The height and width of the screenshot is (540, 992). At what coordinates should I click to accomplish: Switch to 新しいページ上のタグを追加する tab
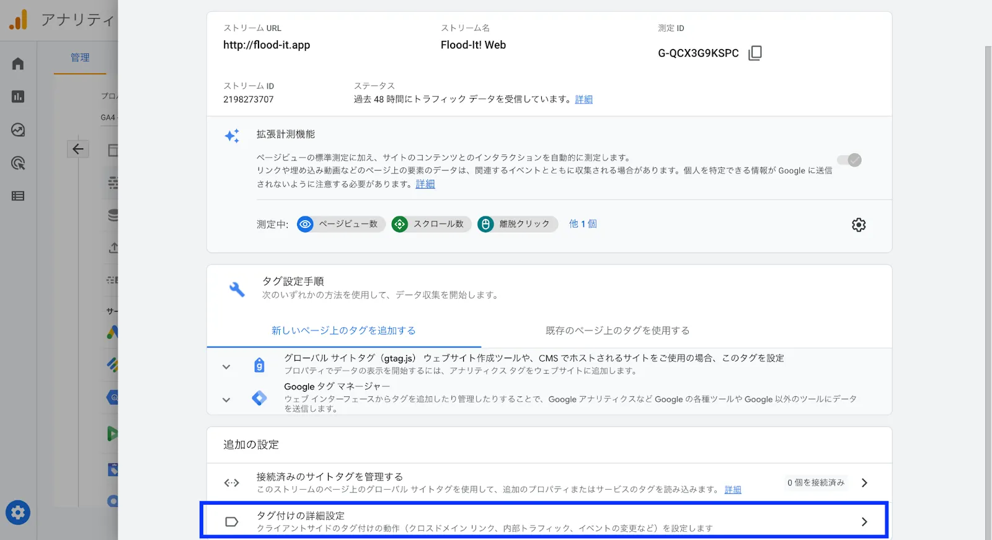point(343,330)
